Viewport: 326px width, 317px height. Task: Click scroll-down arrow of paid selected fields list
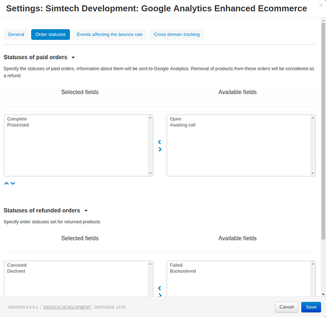click(x=150, y=173)
